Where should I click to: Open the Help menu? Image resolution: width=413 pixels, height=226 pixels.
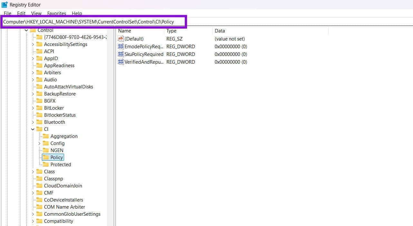click(77, 14)
